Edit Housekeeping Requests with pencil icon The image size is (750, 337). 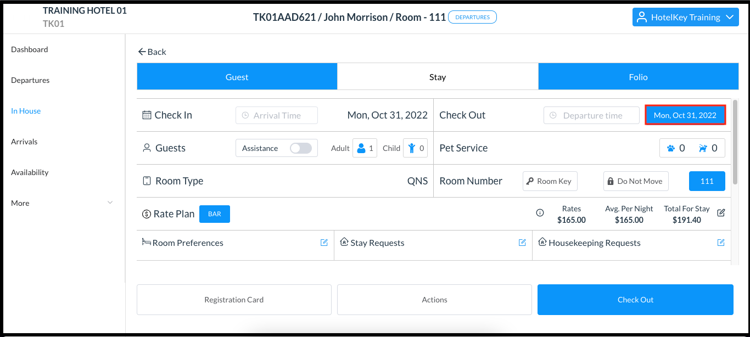tap(721, 243)
